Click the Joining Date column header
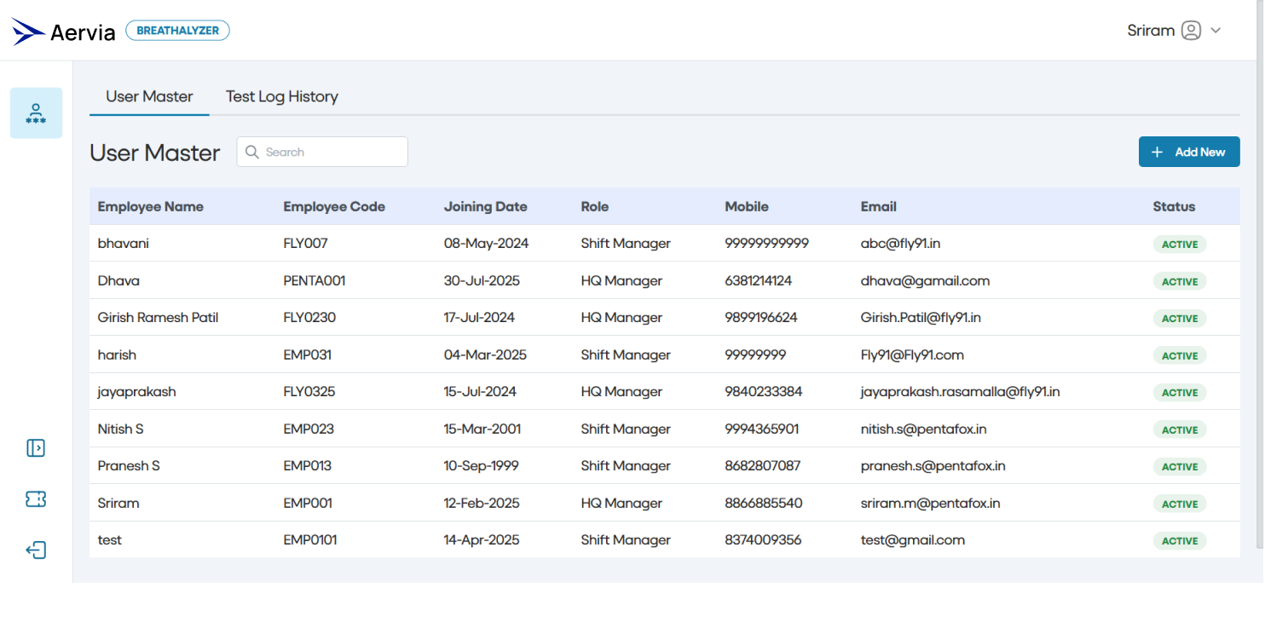This screenshot has height=634, width=1265. pos(485,206)
